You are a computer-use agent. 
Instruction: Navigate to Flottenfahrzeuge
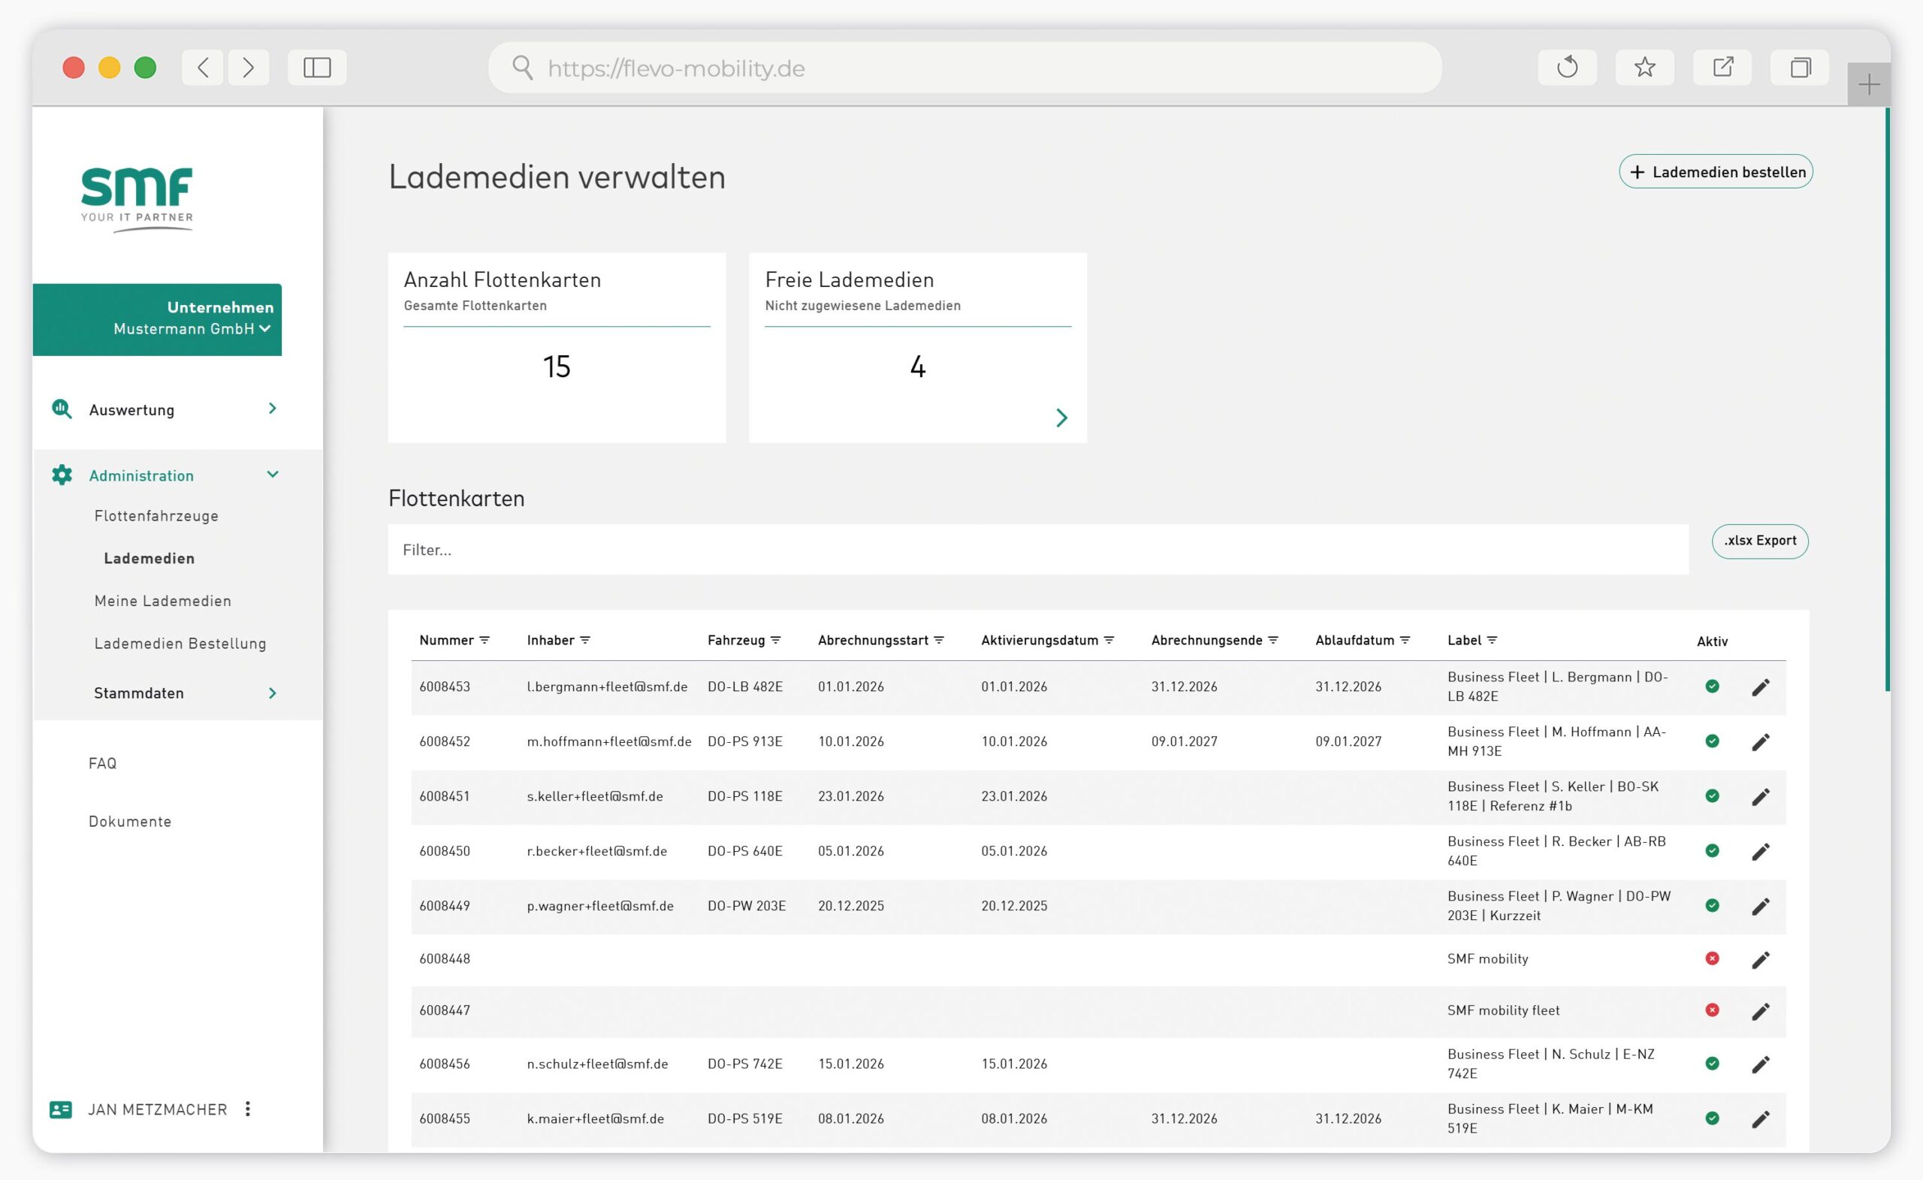[155, 515]
